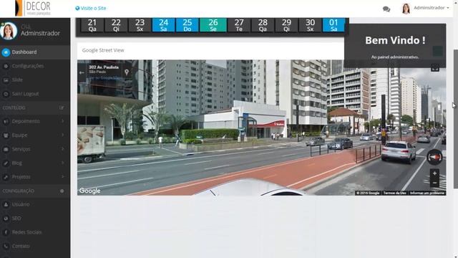
Task: Click the 302 Av. Paulista address text
Action: pos(104,67)
